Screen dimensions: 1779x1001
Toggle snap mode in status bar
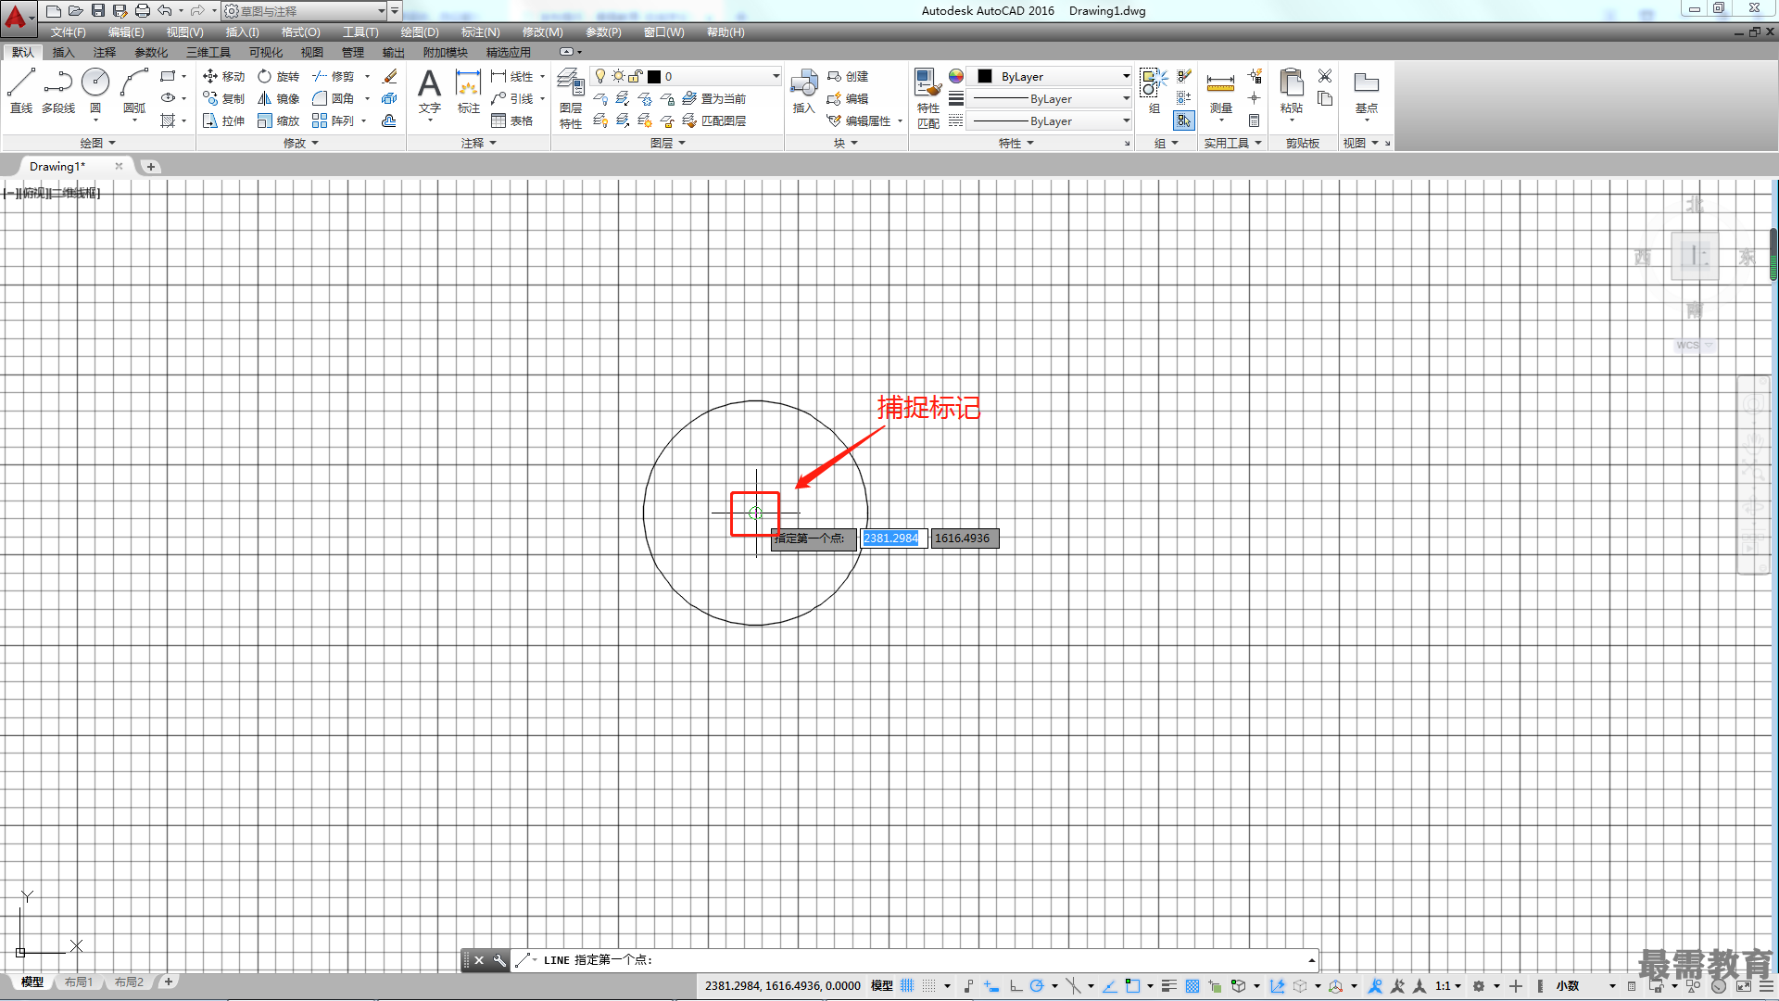(x=929, y=985)
